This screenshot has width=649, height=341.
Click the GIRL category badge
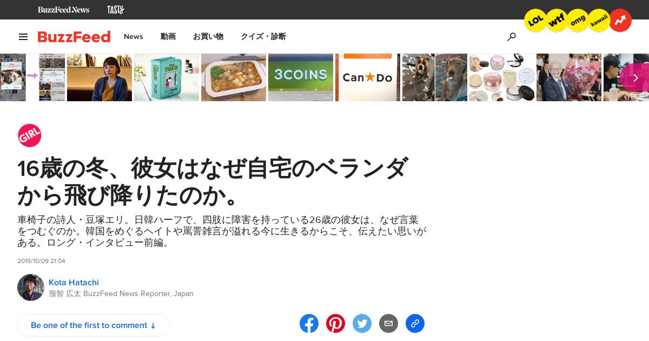pyautogui.click(x=29, y=135)
